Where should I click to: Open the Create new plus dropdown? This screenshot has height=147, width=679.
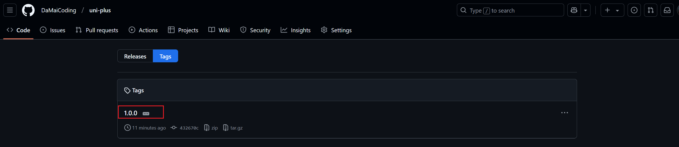coord(612,10)
